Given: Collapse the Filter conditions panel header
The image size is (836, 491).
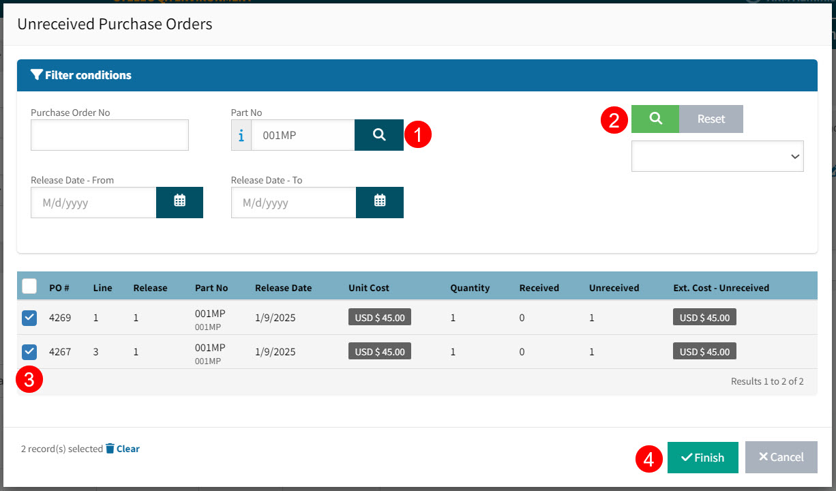Looking at the screenshot, I should click(417, 75).
